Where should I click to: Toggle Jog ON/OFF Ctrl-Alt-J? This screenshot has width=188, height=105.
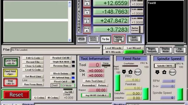click(96, 95)
